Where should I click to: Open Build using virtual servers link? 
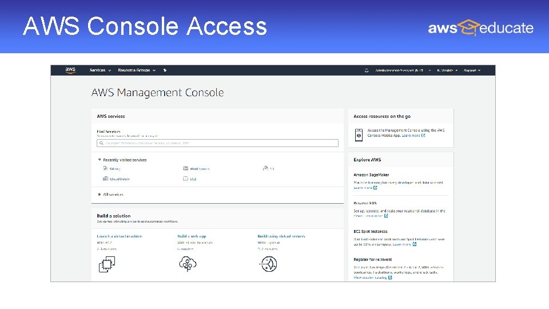[281, 236]
